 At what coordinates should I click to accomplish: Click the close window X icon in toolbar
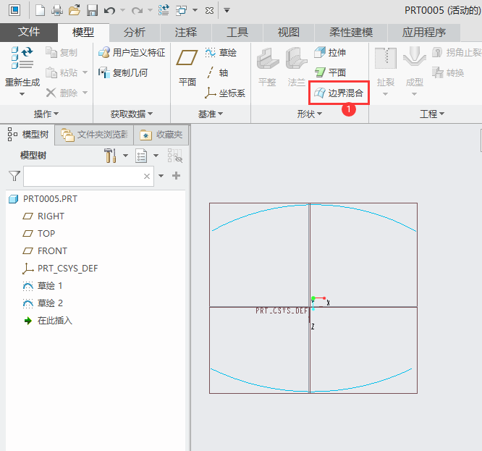click(209, 11)
